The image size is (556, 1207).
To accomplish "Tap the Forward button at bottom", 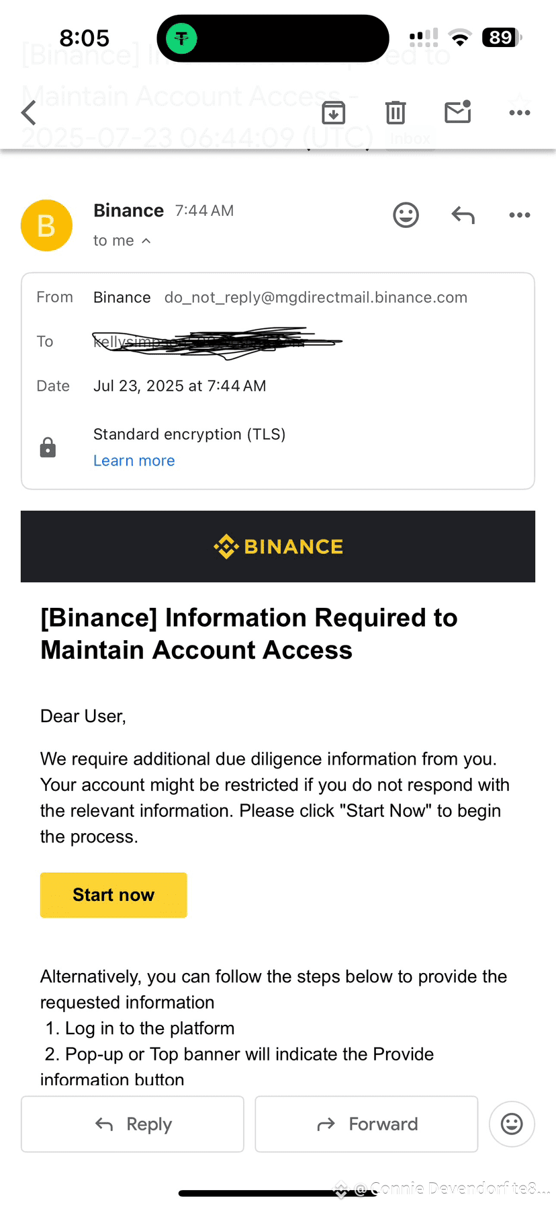I will [367, 1124].
